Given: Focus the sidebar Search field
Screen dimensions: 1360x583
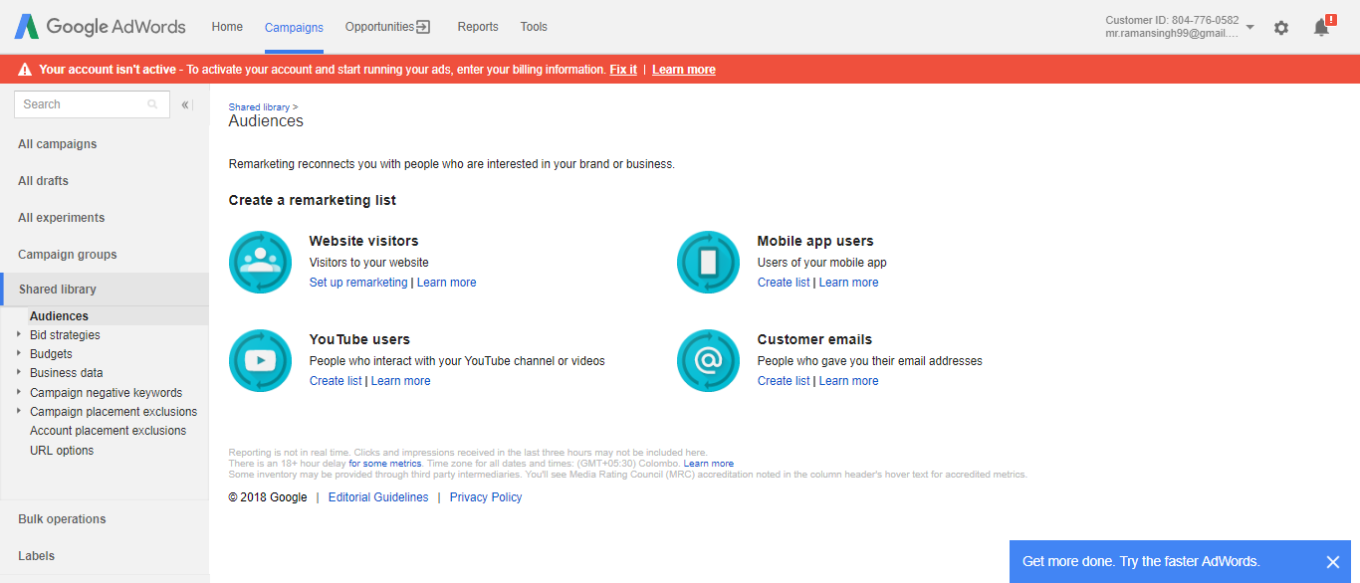Looking at the screenshot, I should coord(92,104).
